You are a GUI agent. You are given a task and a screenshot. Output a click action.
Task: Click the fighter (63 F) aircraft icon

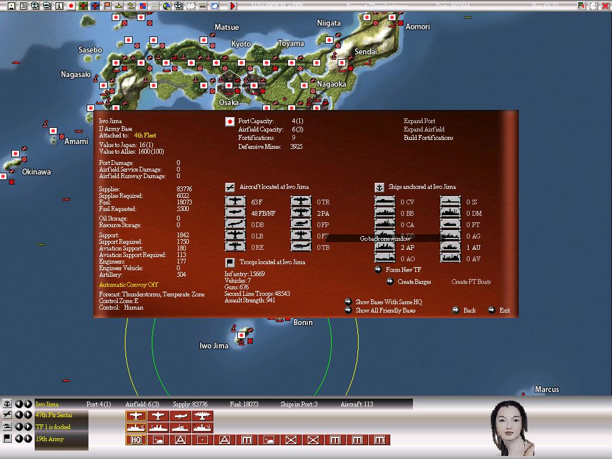(x=235, y=201)
